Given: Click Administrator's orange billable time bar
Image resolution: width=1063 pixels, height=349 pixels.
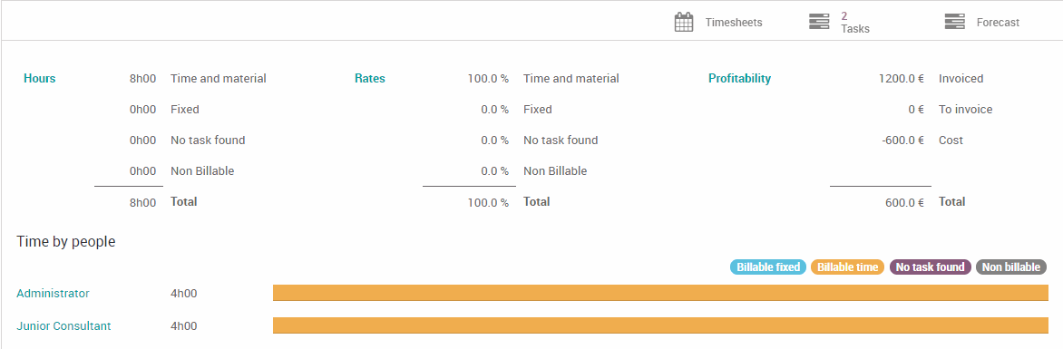Looking at the screenshot, I should [x=660, y=293].
